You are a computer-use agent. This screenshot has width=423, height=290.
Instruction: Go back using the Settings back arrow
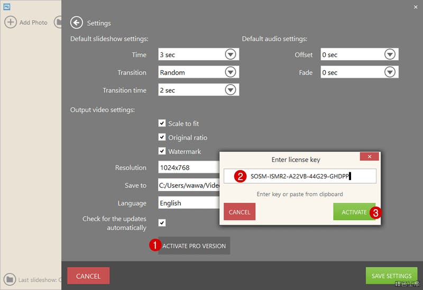76,23
